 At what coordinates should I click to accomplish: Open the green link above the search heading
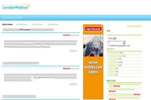(x=134, y=26)
